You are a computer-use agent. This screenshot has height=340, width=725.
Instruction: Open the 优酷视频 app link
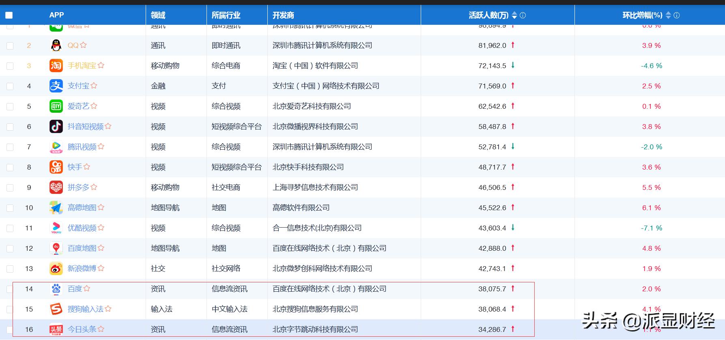82,228
